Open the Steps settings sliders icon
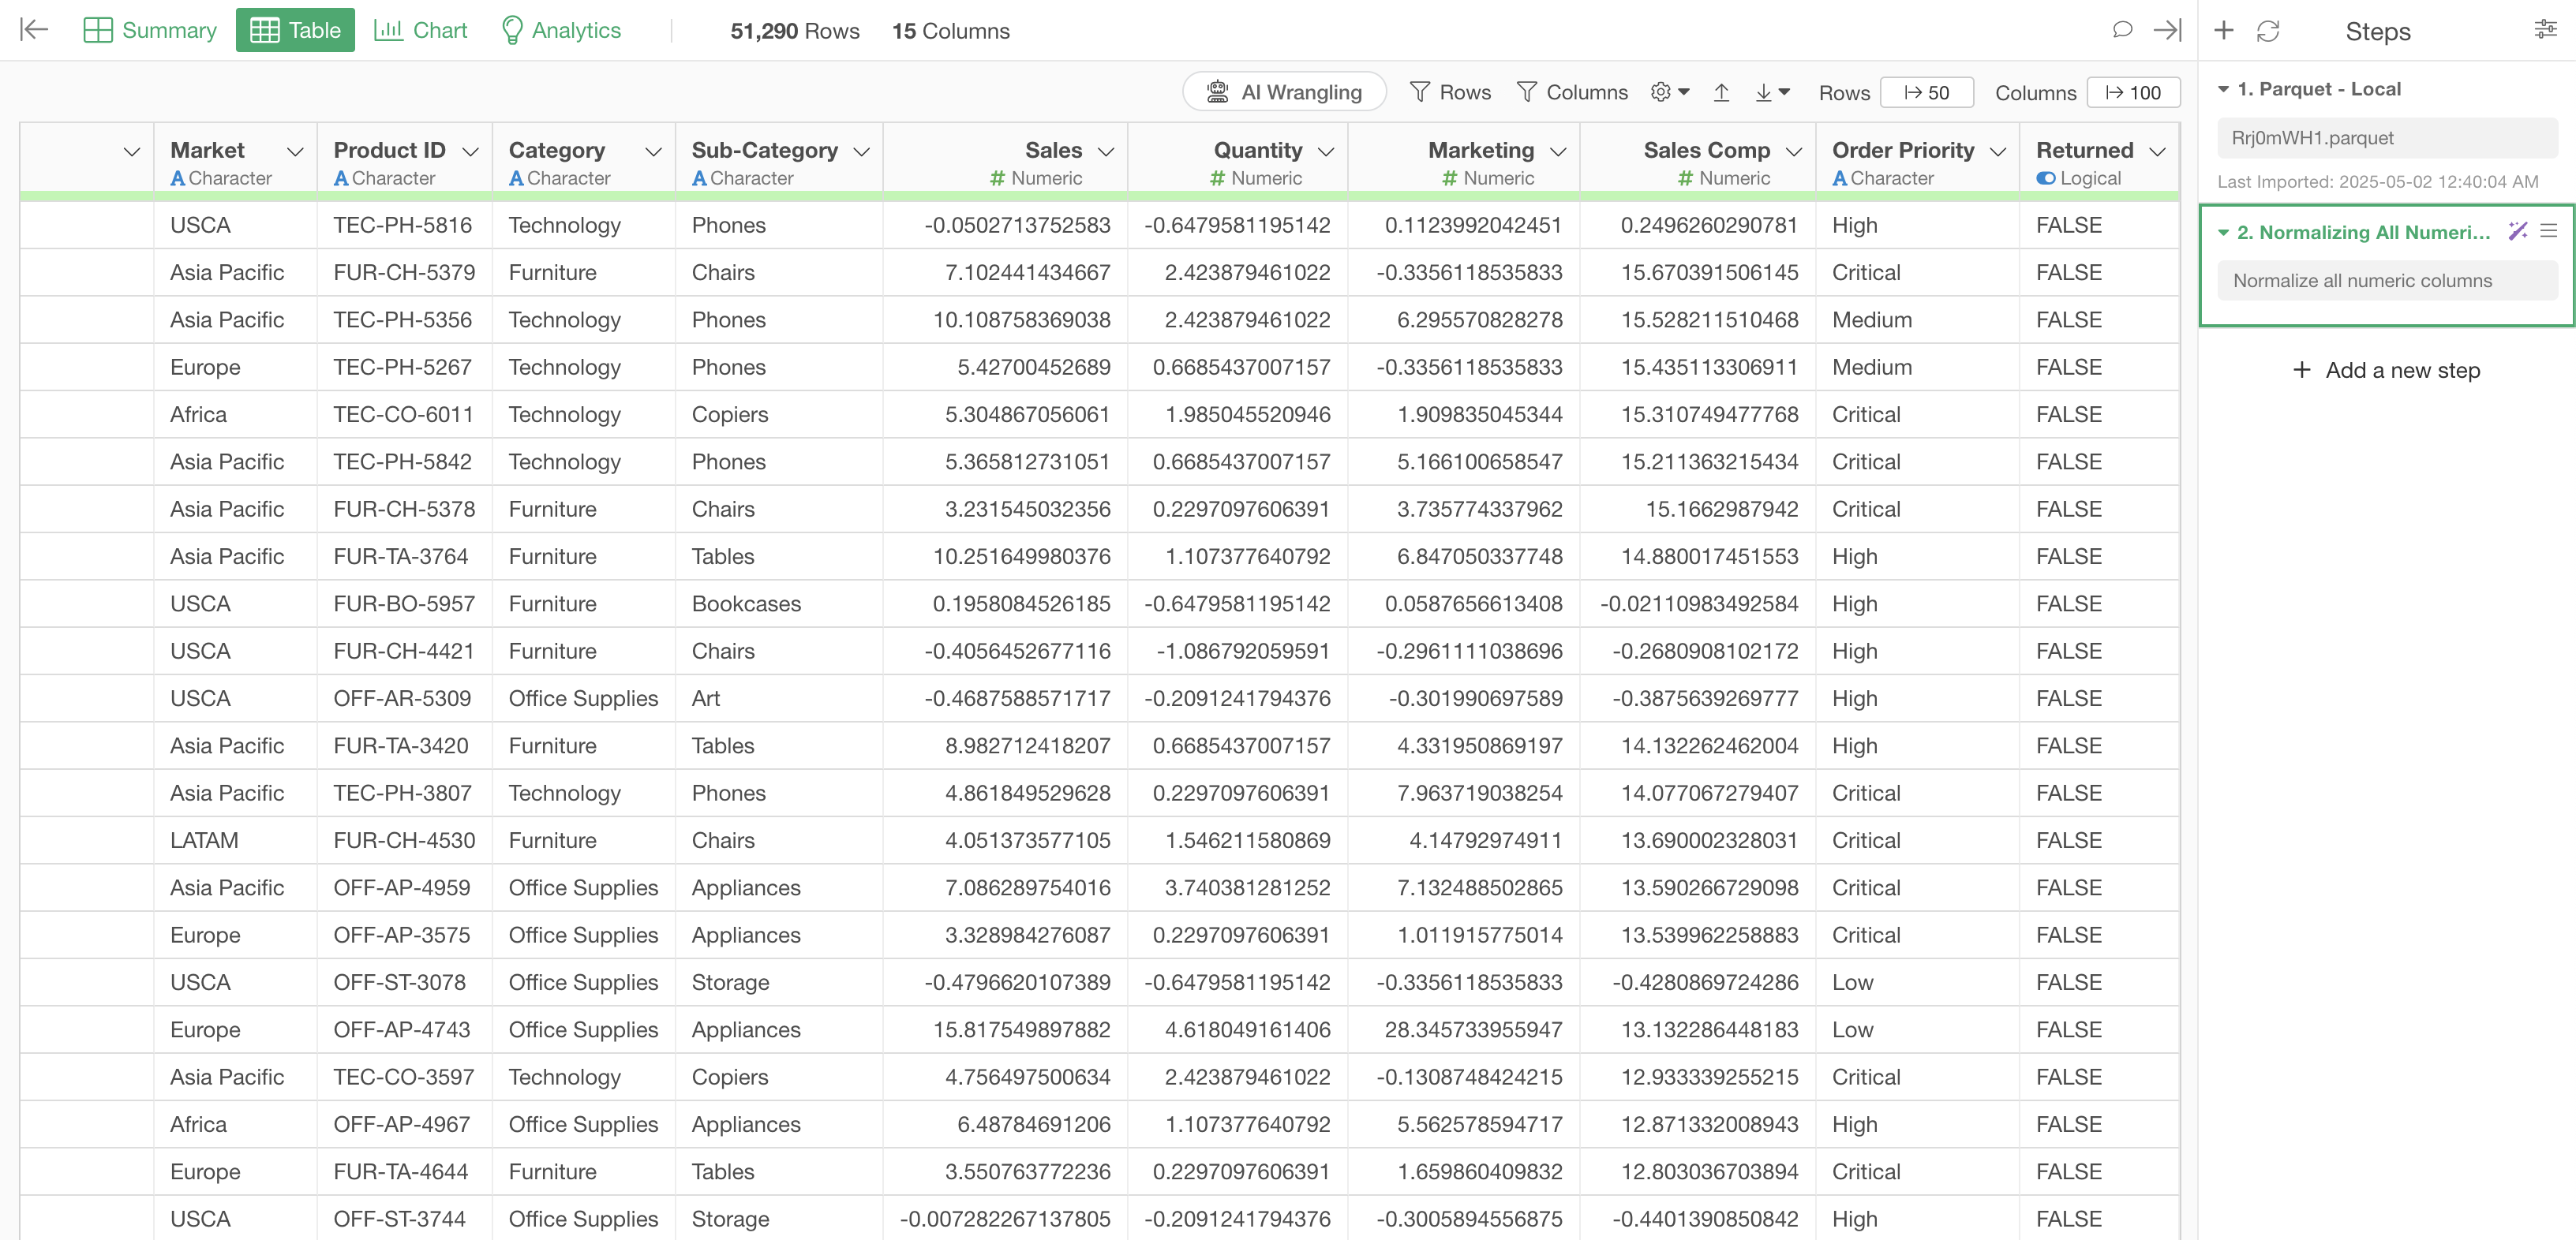 [x=2545, y=30]
